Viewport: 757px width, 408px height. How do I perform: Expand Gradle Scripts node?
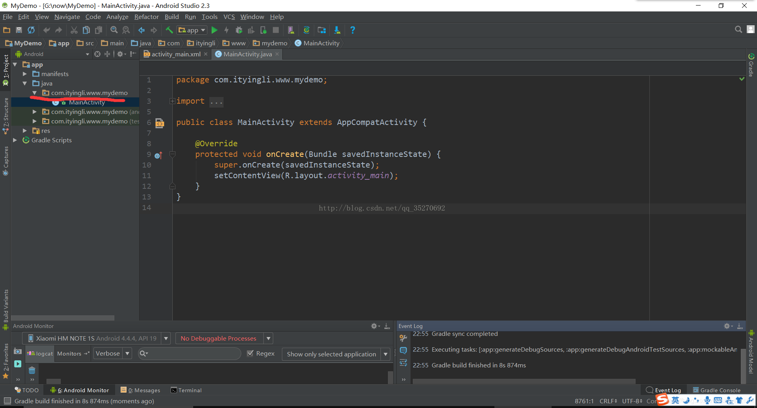15,140
